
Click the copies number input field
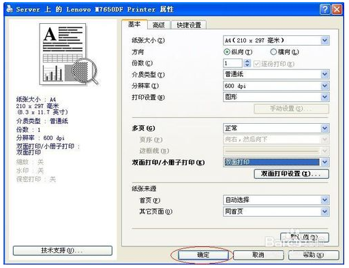(232, 63)
